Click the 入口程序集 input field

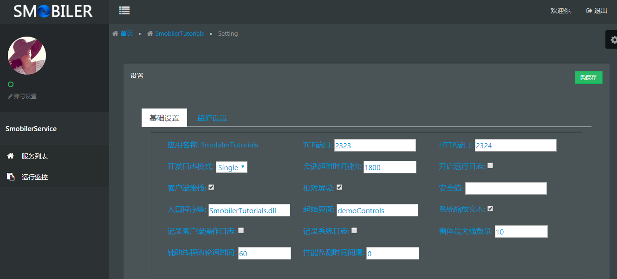249,210
